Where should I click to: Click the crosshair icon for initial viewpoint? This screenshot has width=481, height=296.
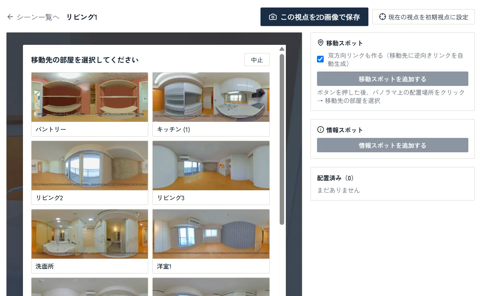[x=382, y=17]
